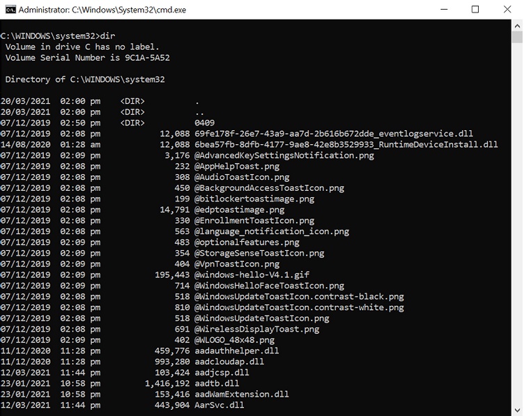Click @WindowsUpdateToastIcon.contrast-white.png file name

[x=299, y=307]
